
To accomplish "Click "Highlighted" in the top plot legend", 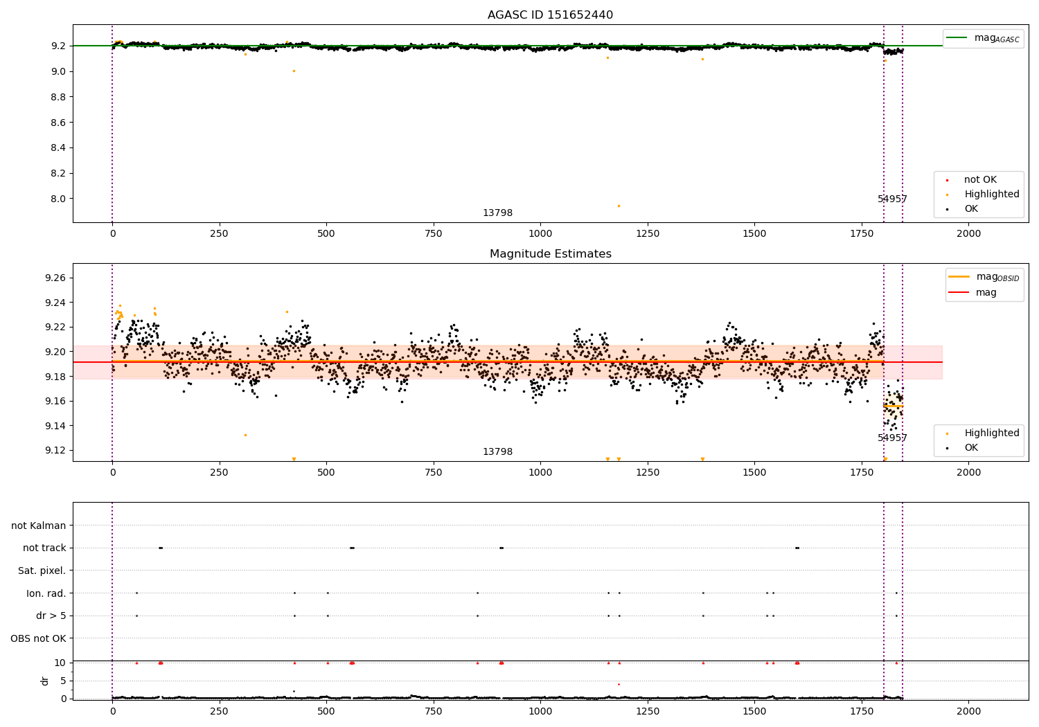I will pos(991,194).
